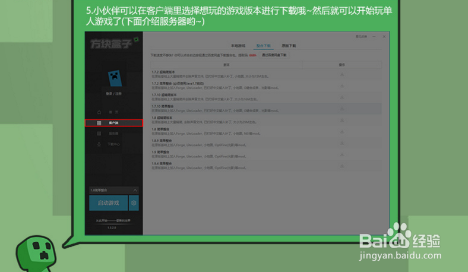
Task: Switch to the 整合下载 tab
Action: click(x=264, y=46)
